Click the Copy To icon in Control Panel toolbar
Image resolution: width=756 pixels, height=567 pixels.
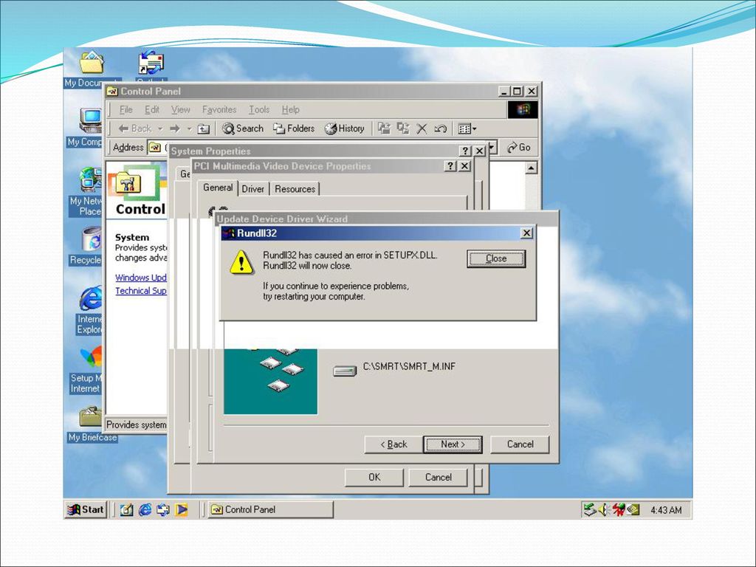[403, 128]
